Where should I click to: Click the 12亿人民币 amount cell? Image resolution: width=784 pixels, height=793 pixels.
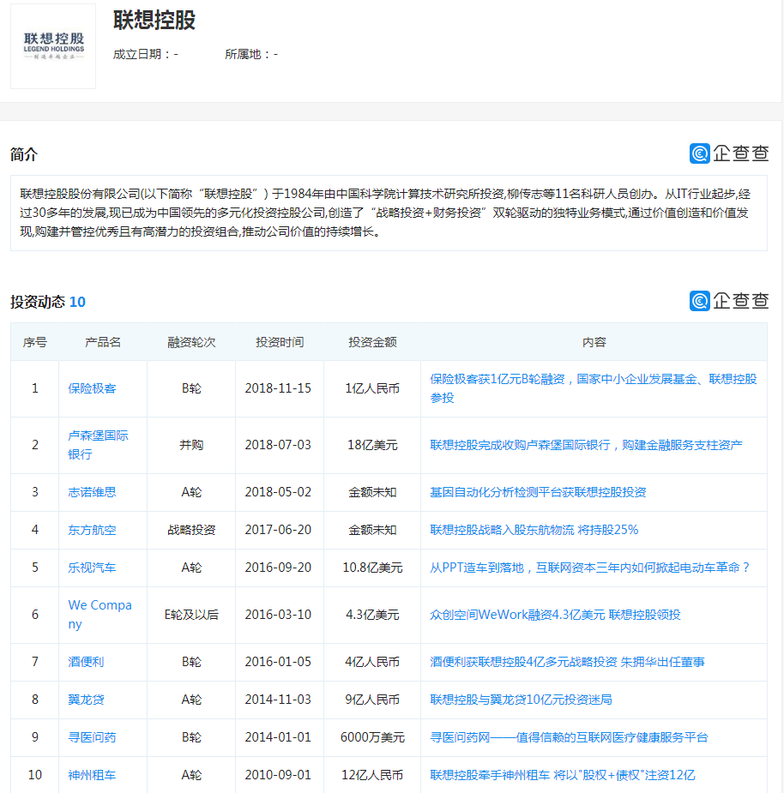372,775
